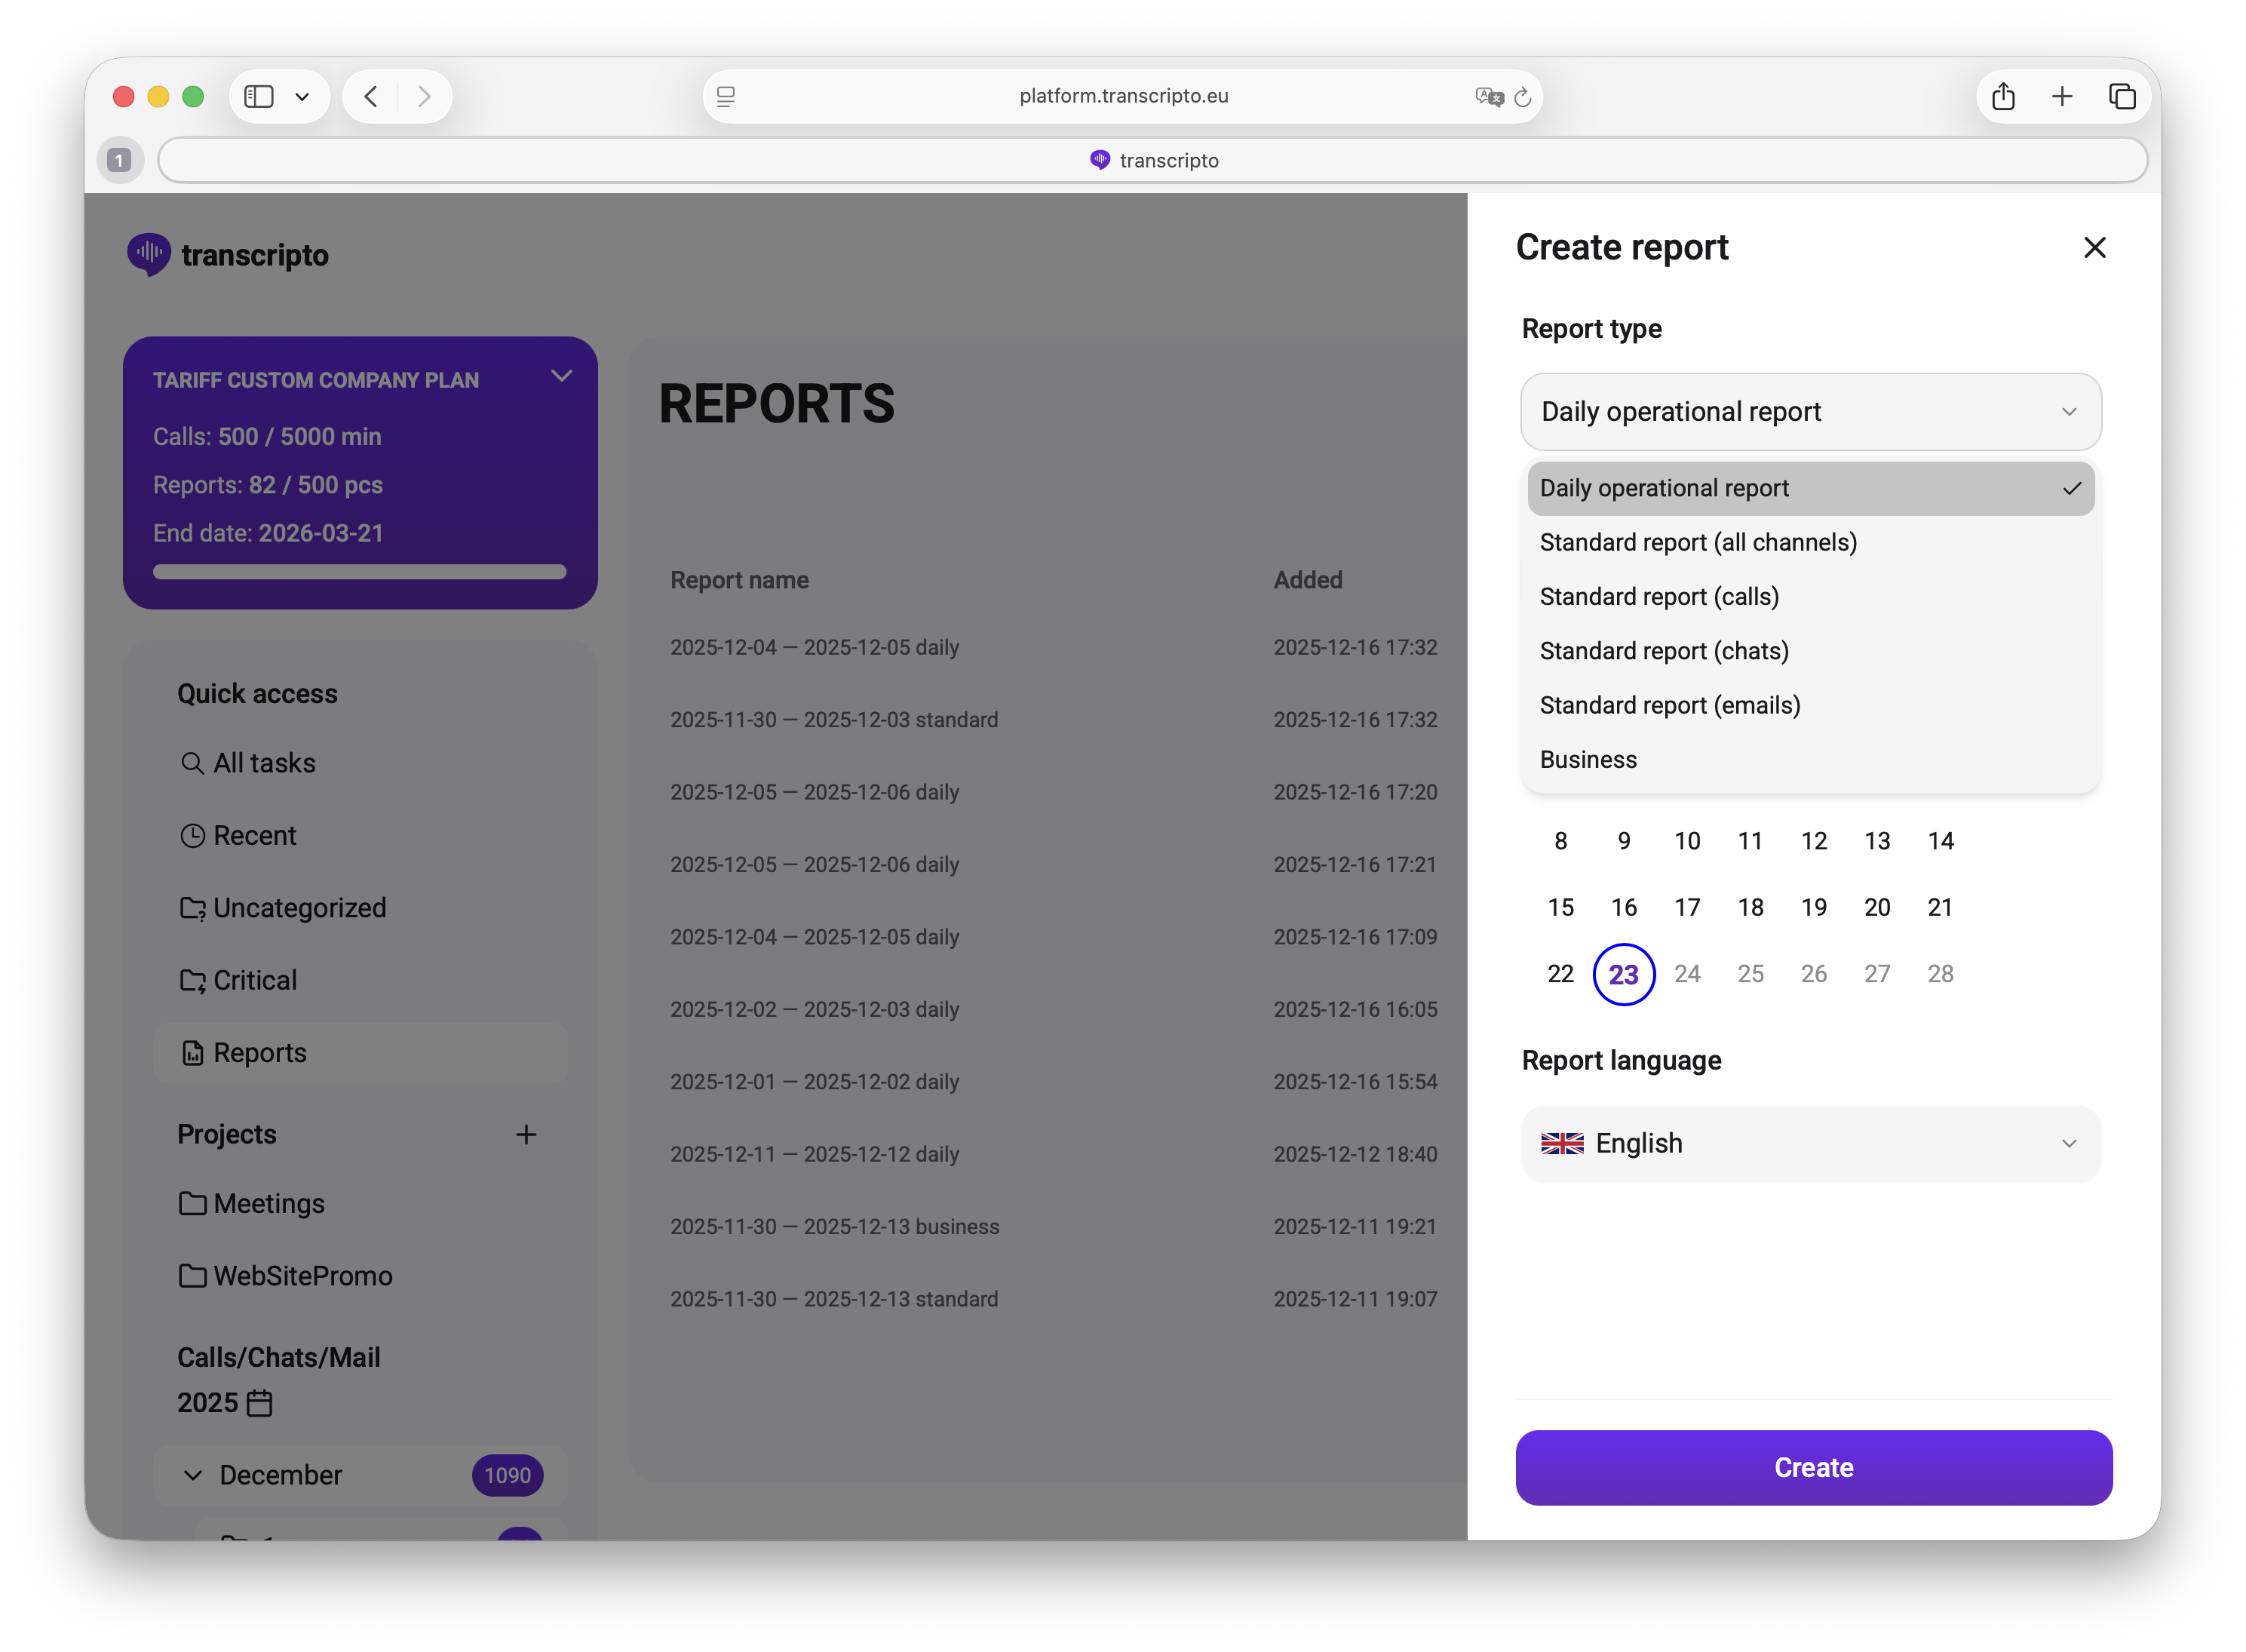Image resolution: width=2246 pixels, height=1652 pixels.
Task: Open new tab with plus icon
Action: coord(2061,96)
